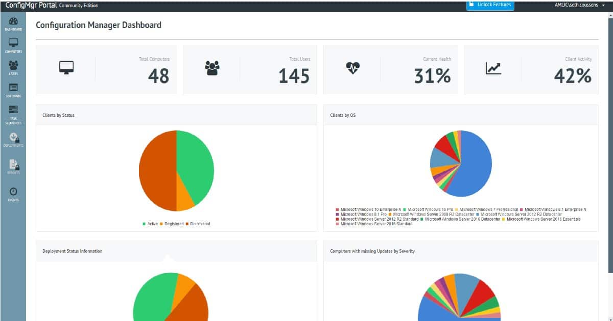
Task: Click blue slice in missing Updates pie
Action: 434,311
